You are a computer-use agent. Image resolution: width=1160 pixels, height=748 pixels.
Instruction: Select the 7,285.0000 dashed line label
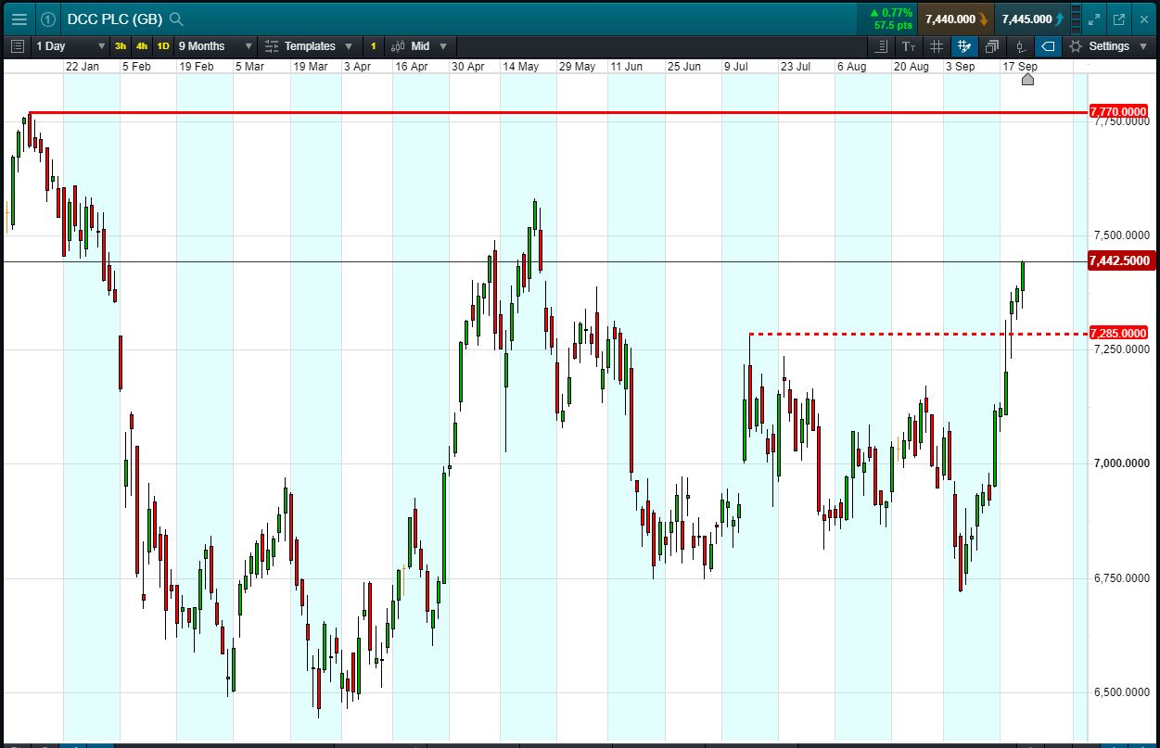[1119, 333]
